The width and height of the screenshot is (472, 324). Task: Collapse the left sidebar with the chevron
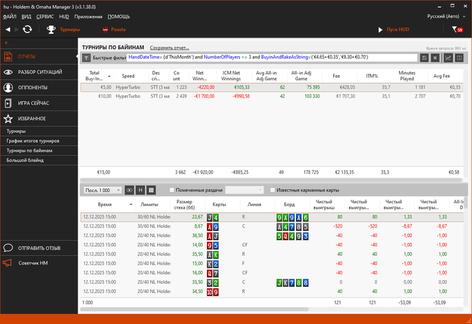[x=5, y=43]
